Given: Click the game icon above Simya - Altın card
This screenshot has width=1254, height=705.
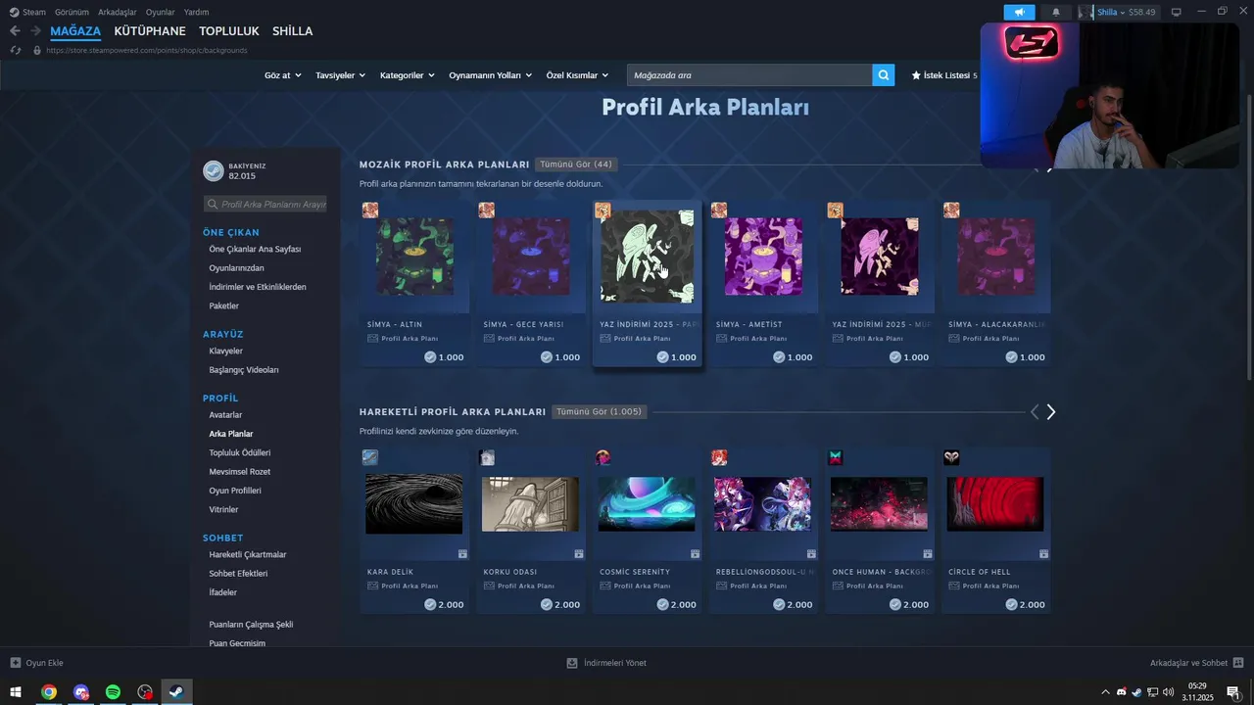Looking at the screenshot, I should coord(370,211).
